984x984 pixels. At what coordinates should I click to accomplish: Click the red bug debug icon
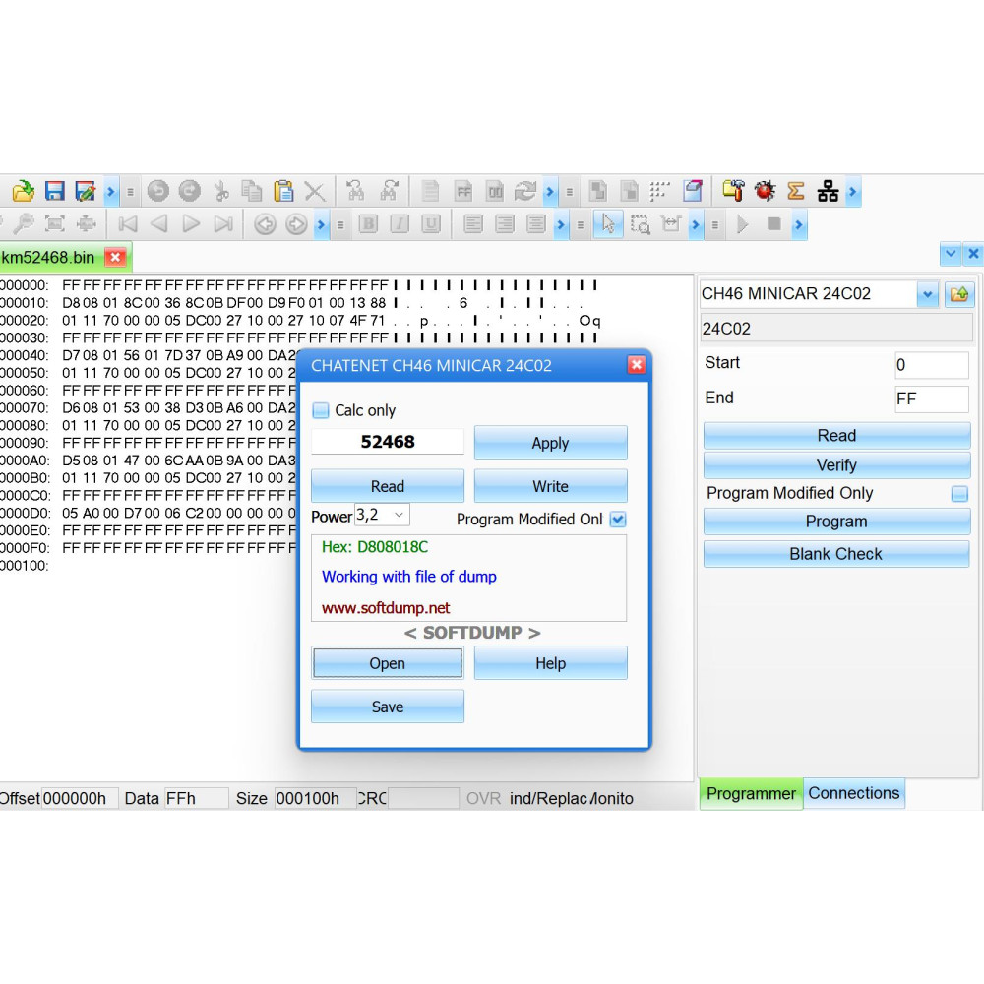tap(765, 191)
